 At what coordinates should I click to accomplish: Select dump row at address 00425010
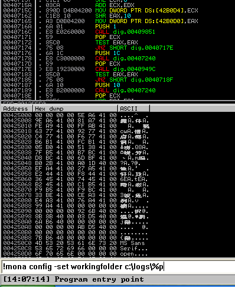pos(76,125)
